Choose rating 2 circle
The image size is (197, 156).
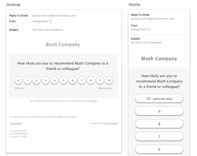pyautogui.click(x=36, y=80)
